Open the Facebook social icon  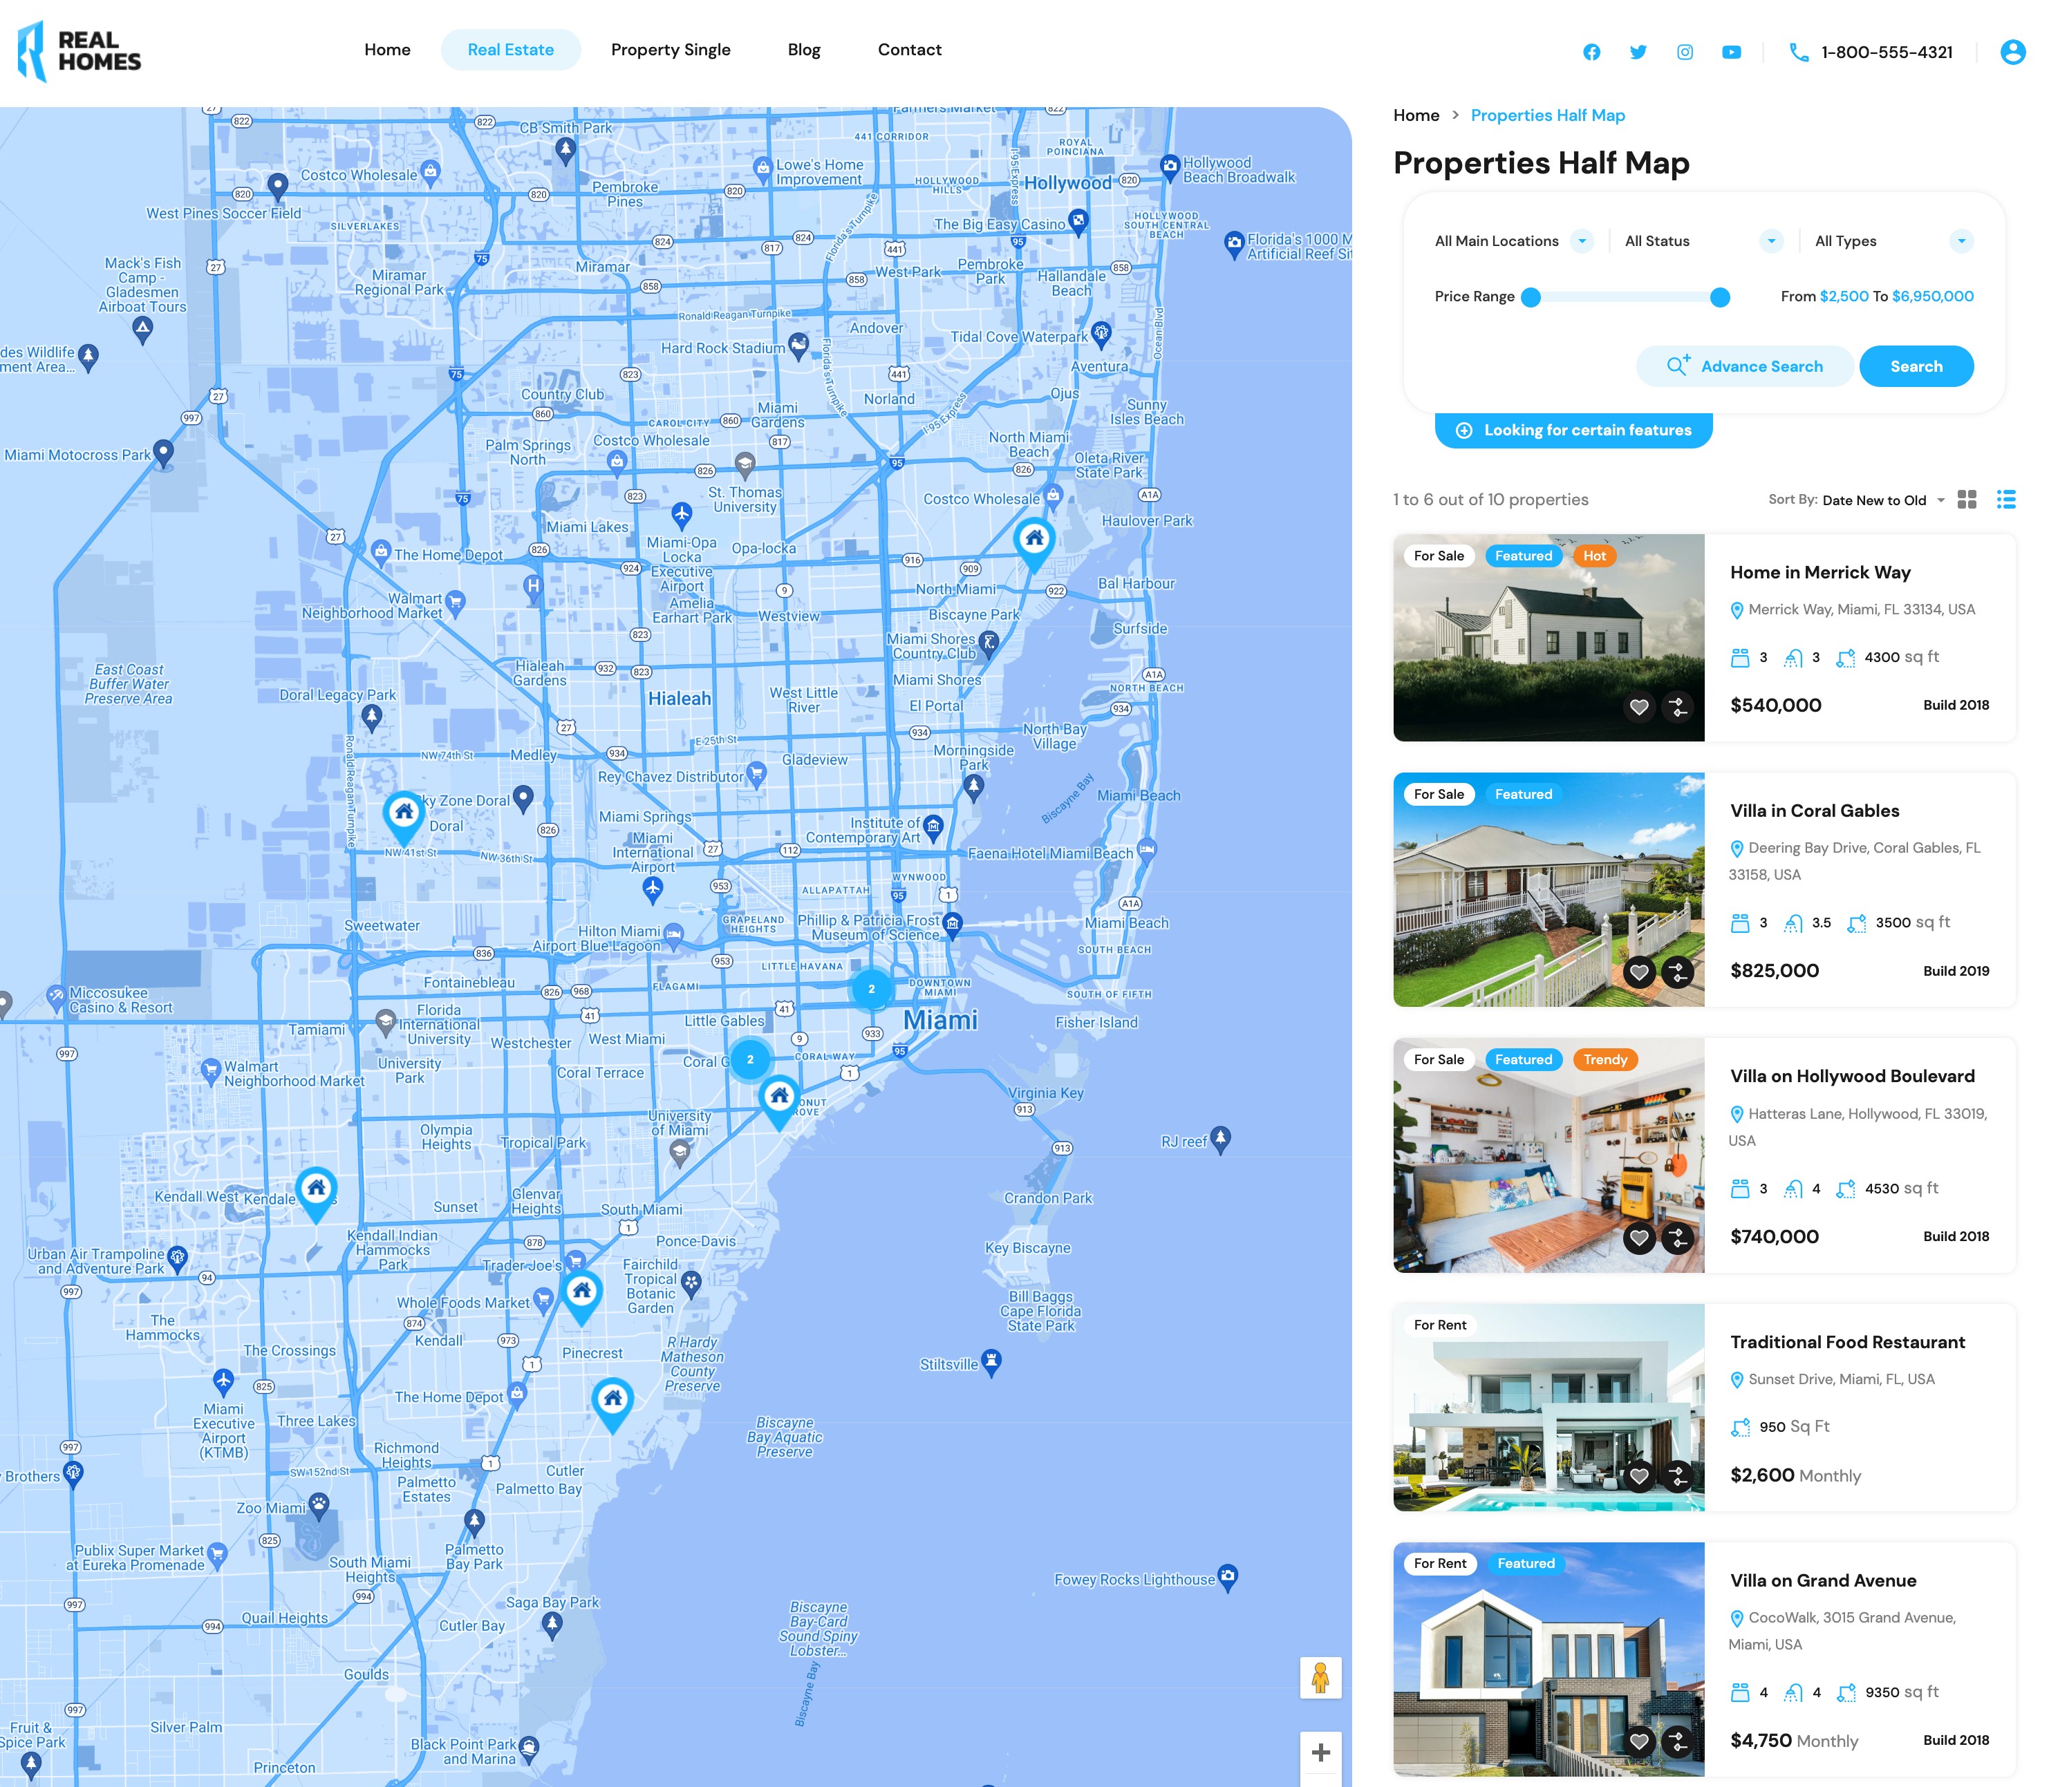point(1591,52)
